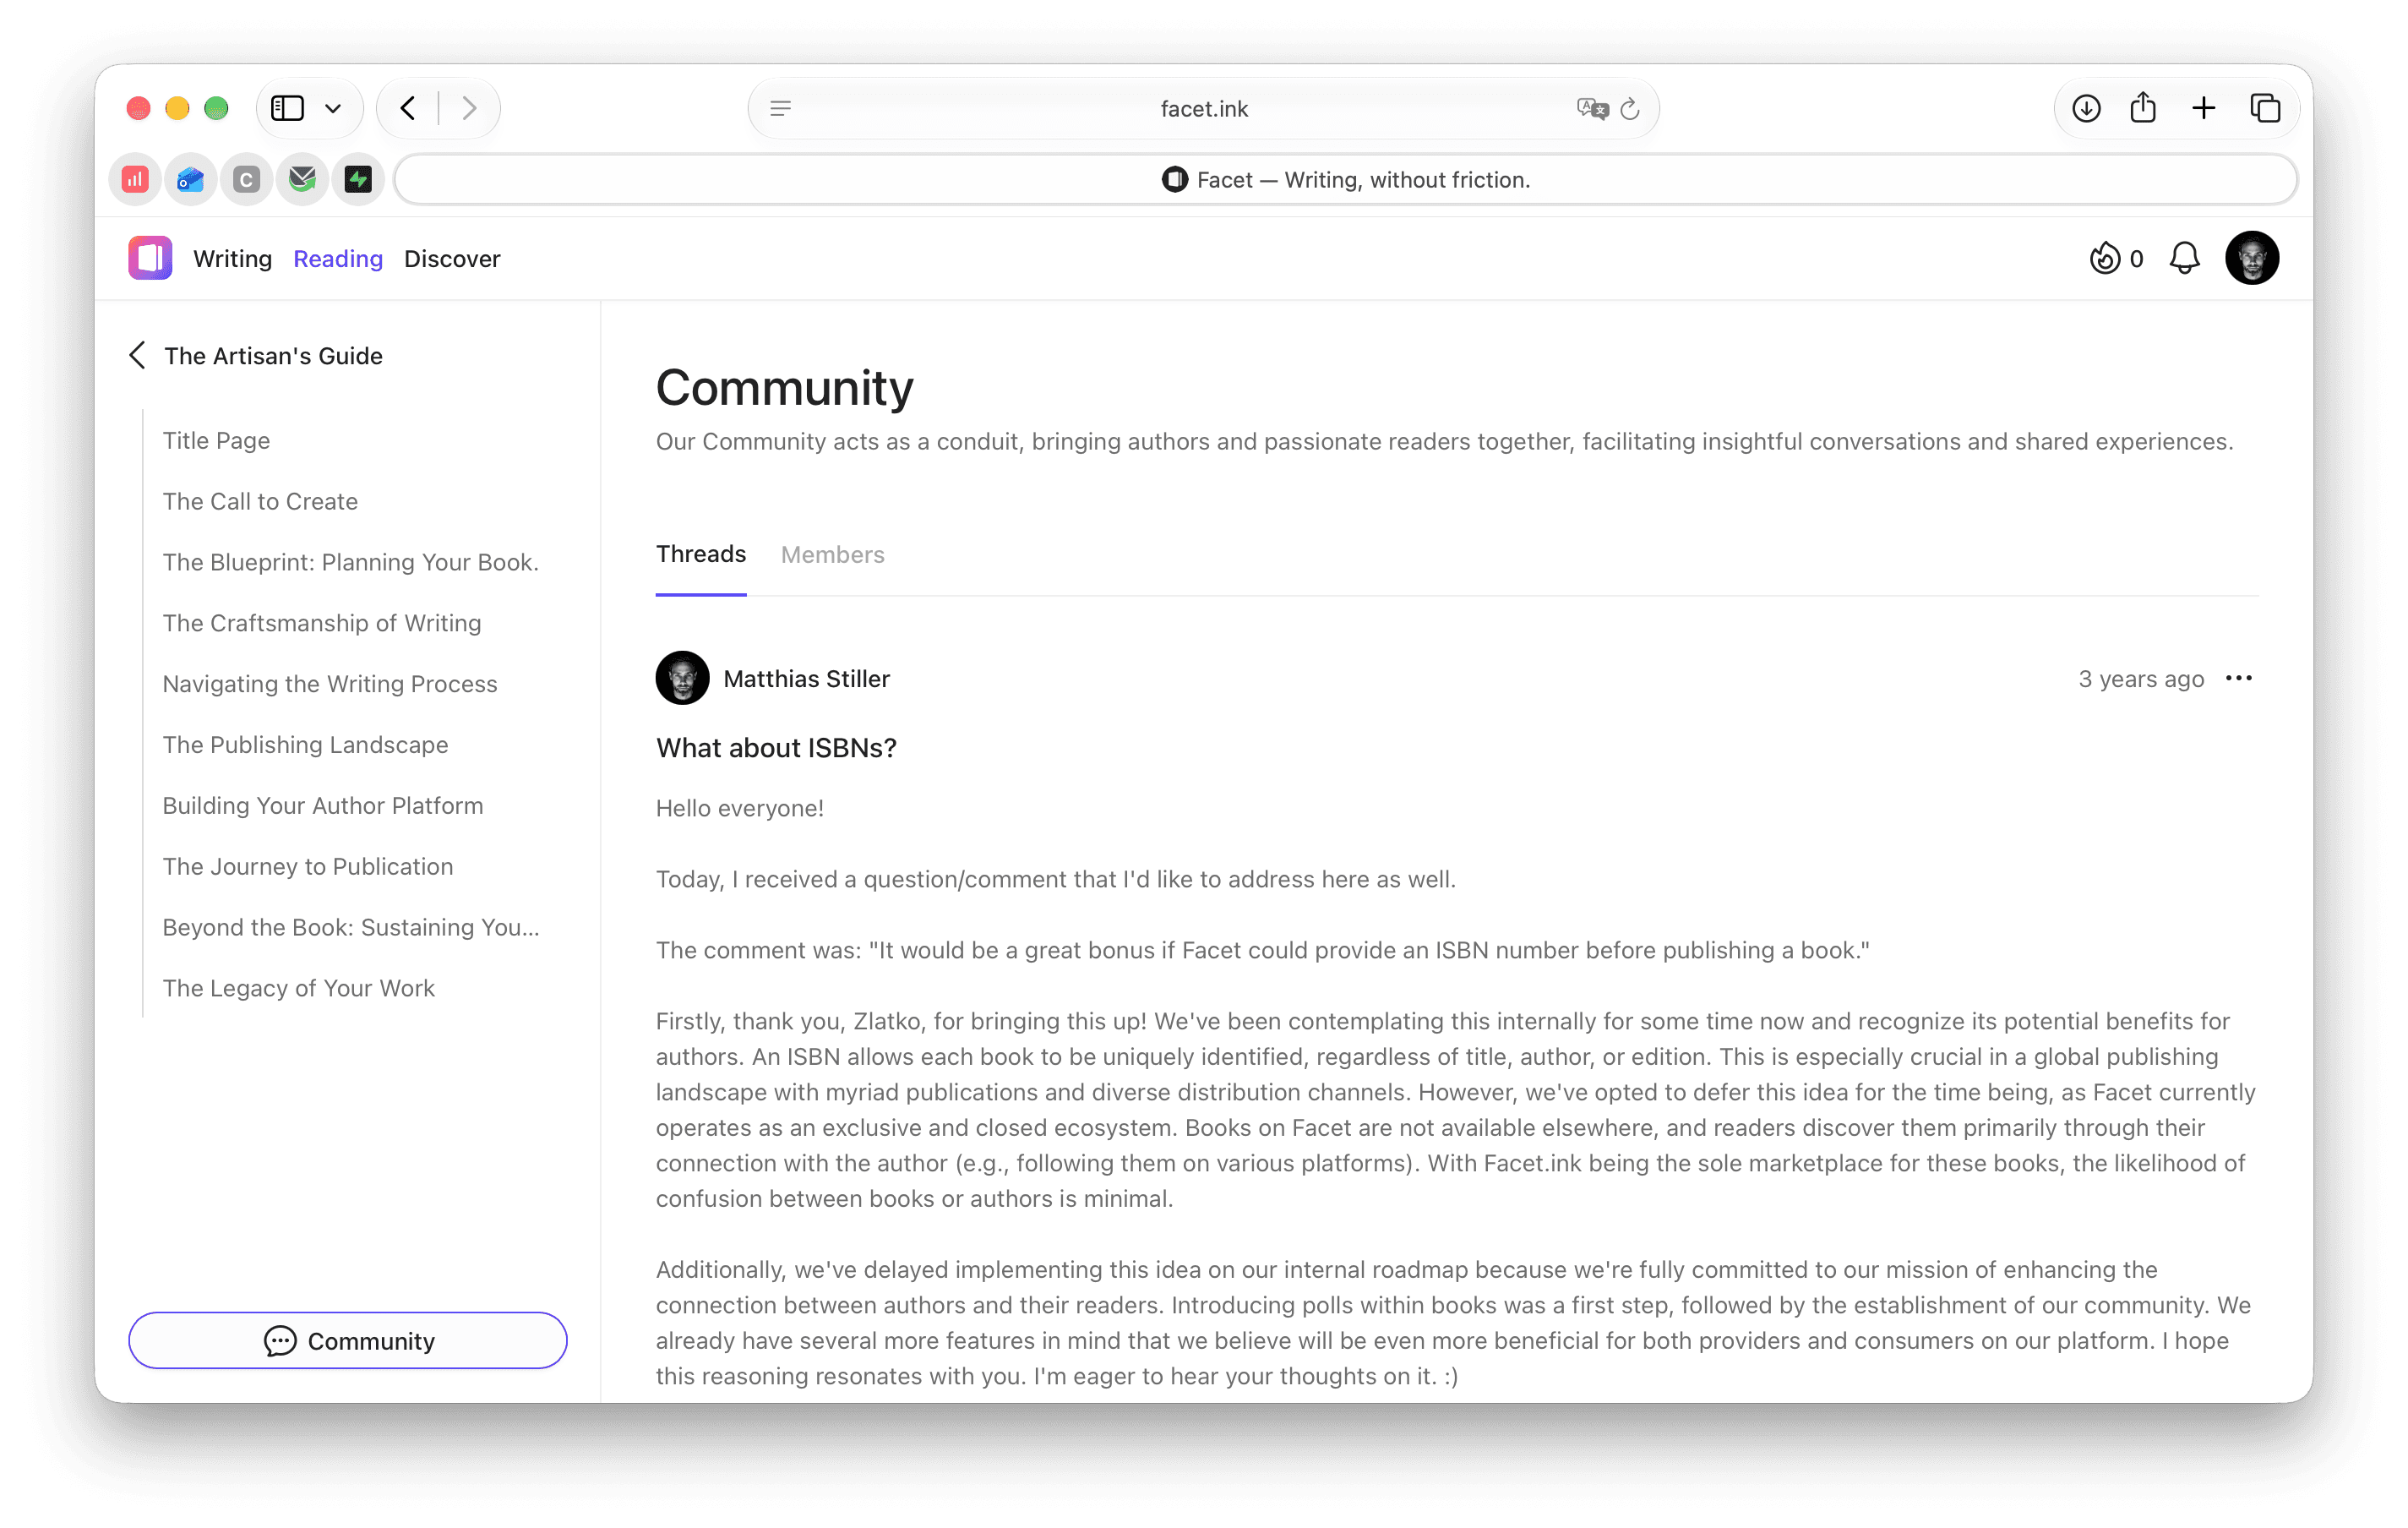Open the gray C pinned tab
The image size is (2408, 1528).
pyautogui.click(x=246, y=179)
